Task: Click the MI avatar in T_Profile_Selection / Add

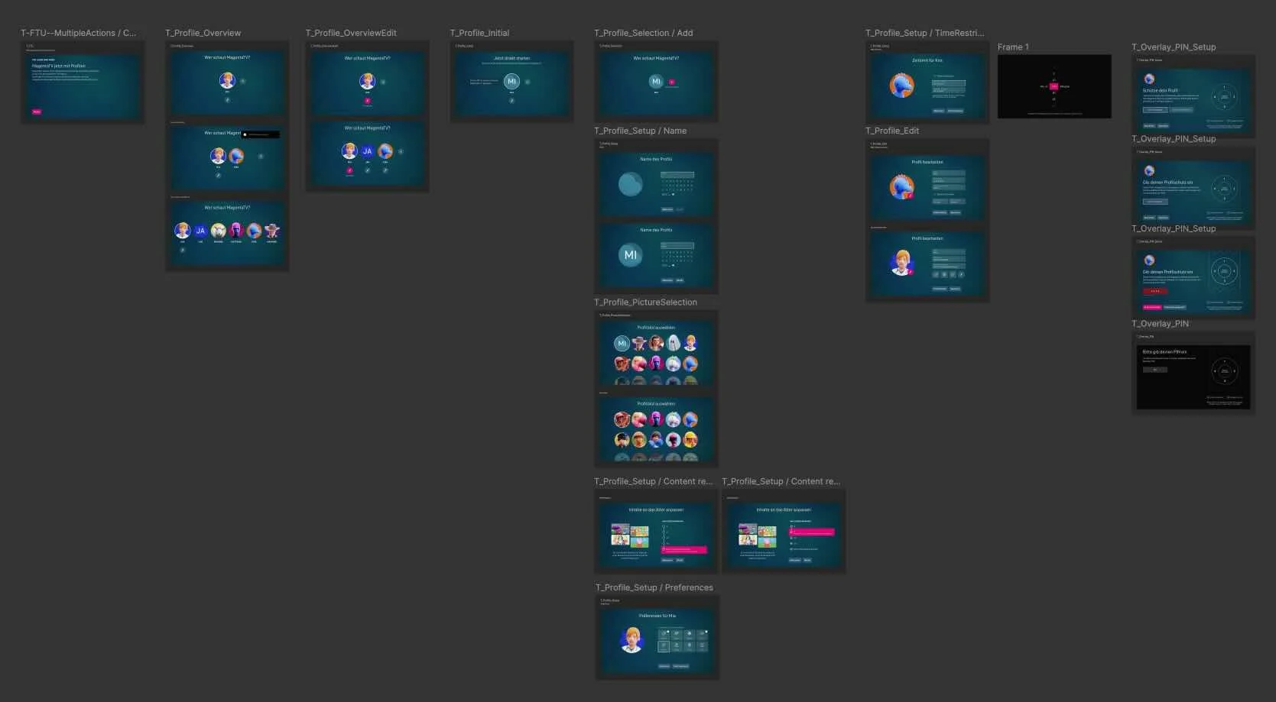Action: (656, 82)
